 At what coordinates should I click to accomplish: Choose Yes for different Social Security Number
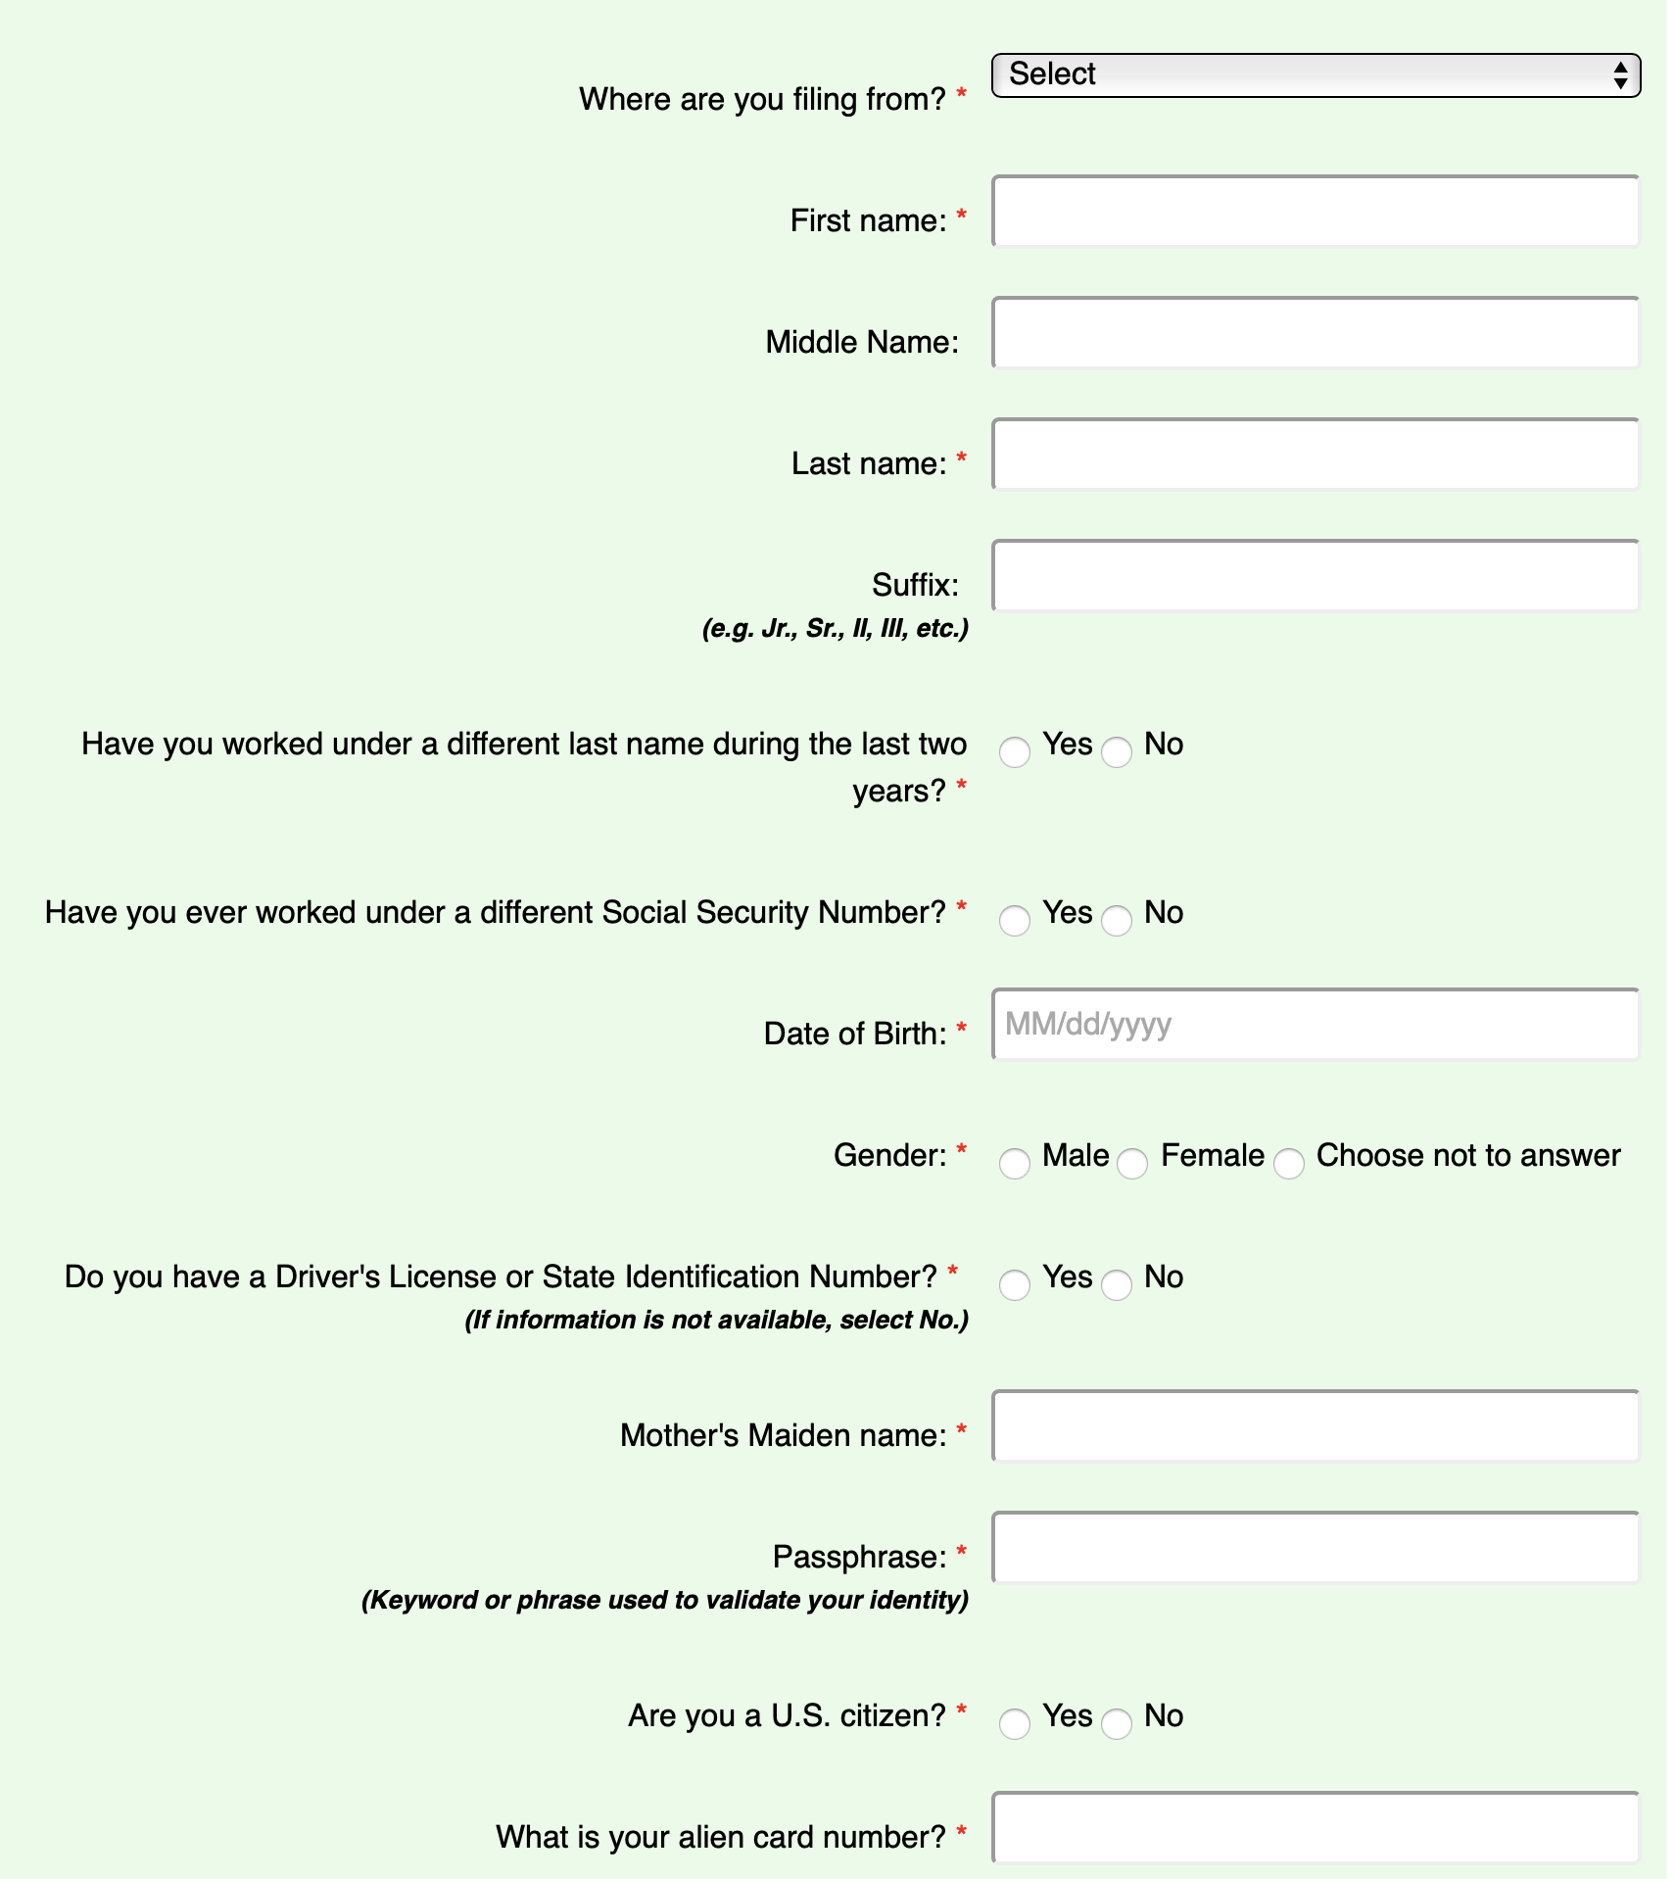pyautogui.click(x=1015, y=921)
